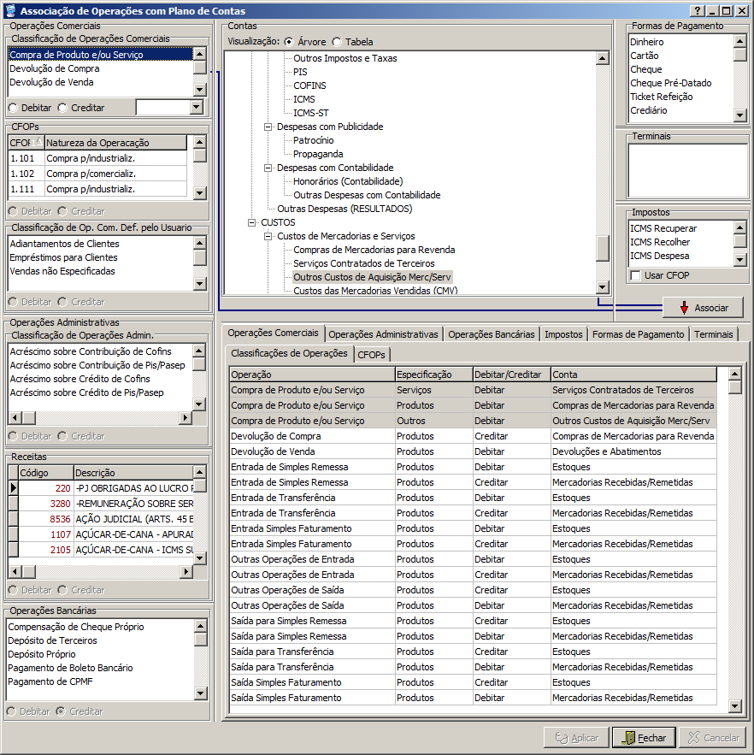This screenshot has width=754, height=755.
Task: Click the Fechar door icon button
Action: click(x=645, y=738)
